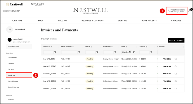The height and width of the screenshot is (104, 193).
Task: Open more actions menu for INV-WC_00139
Action: [180, 81]
